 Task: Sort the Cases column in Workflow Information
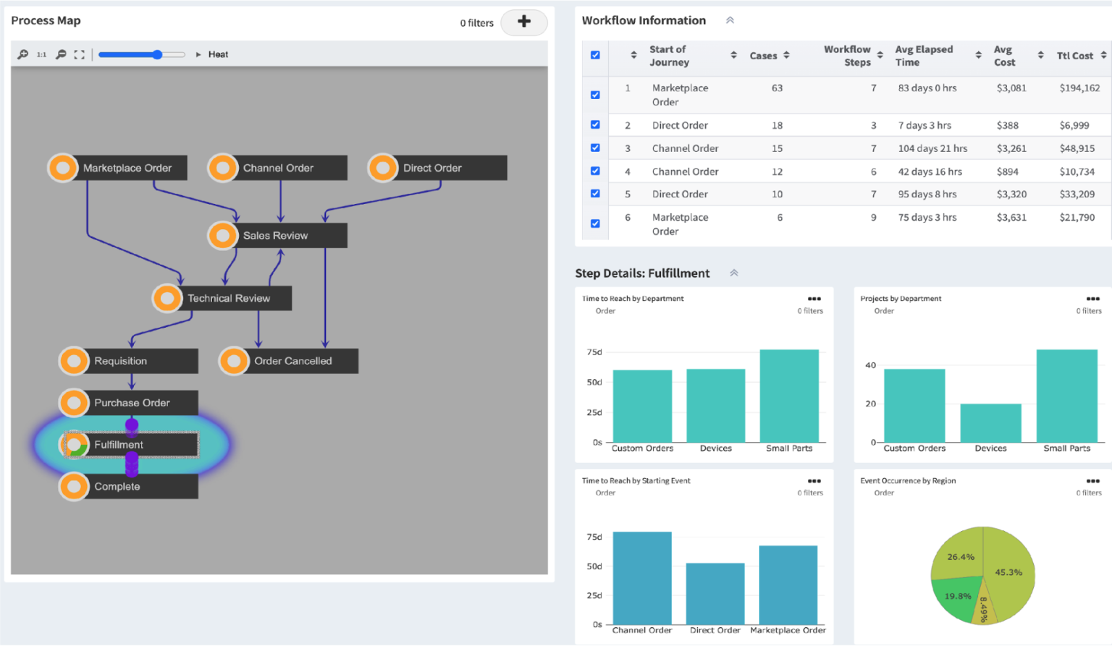tap(786, 55)
